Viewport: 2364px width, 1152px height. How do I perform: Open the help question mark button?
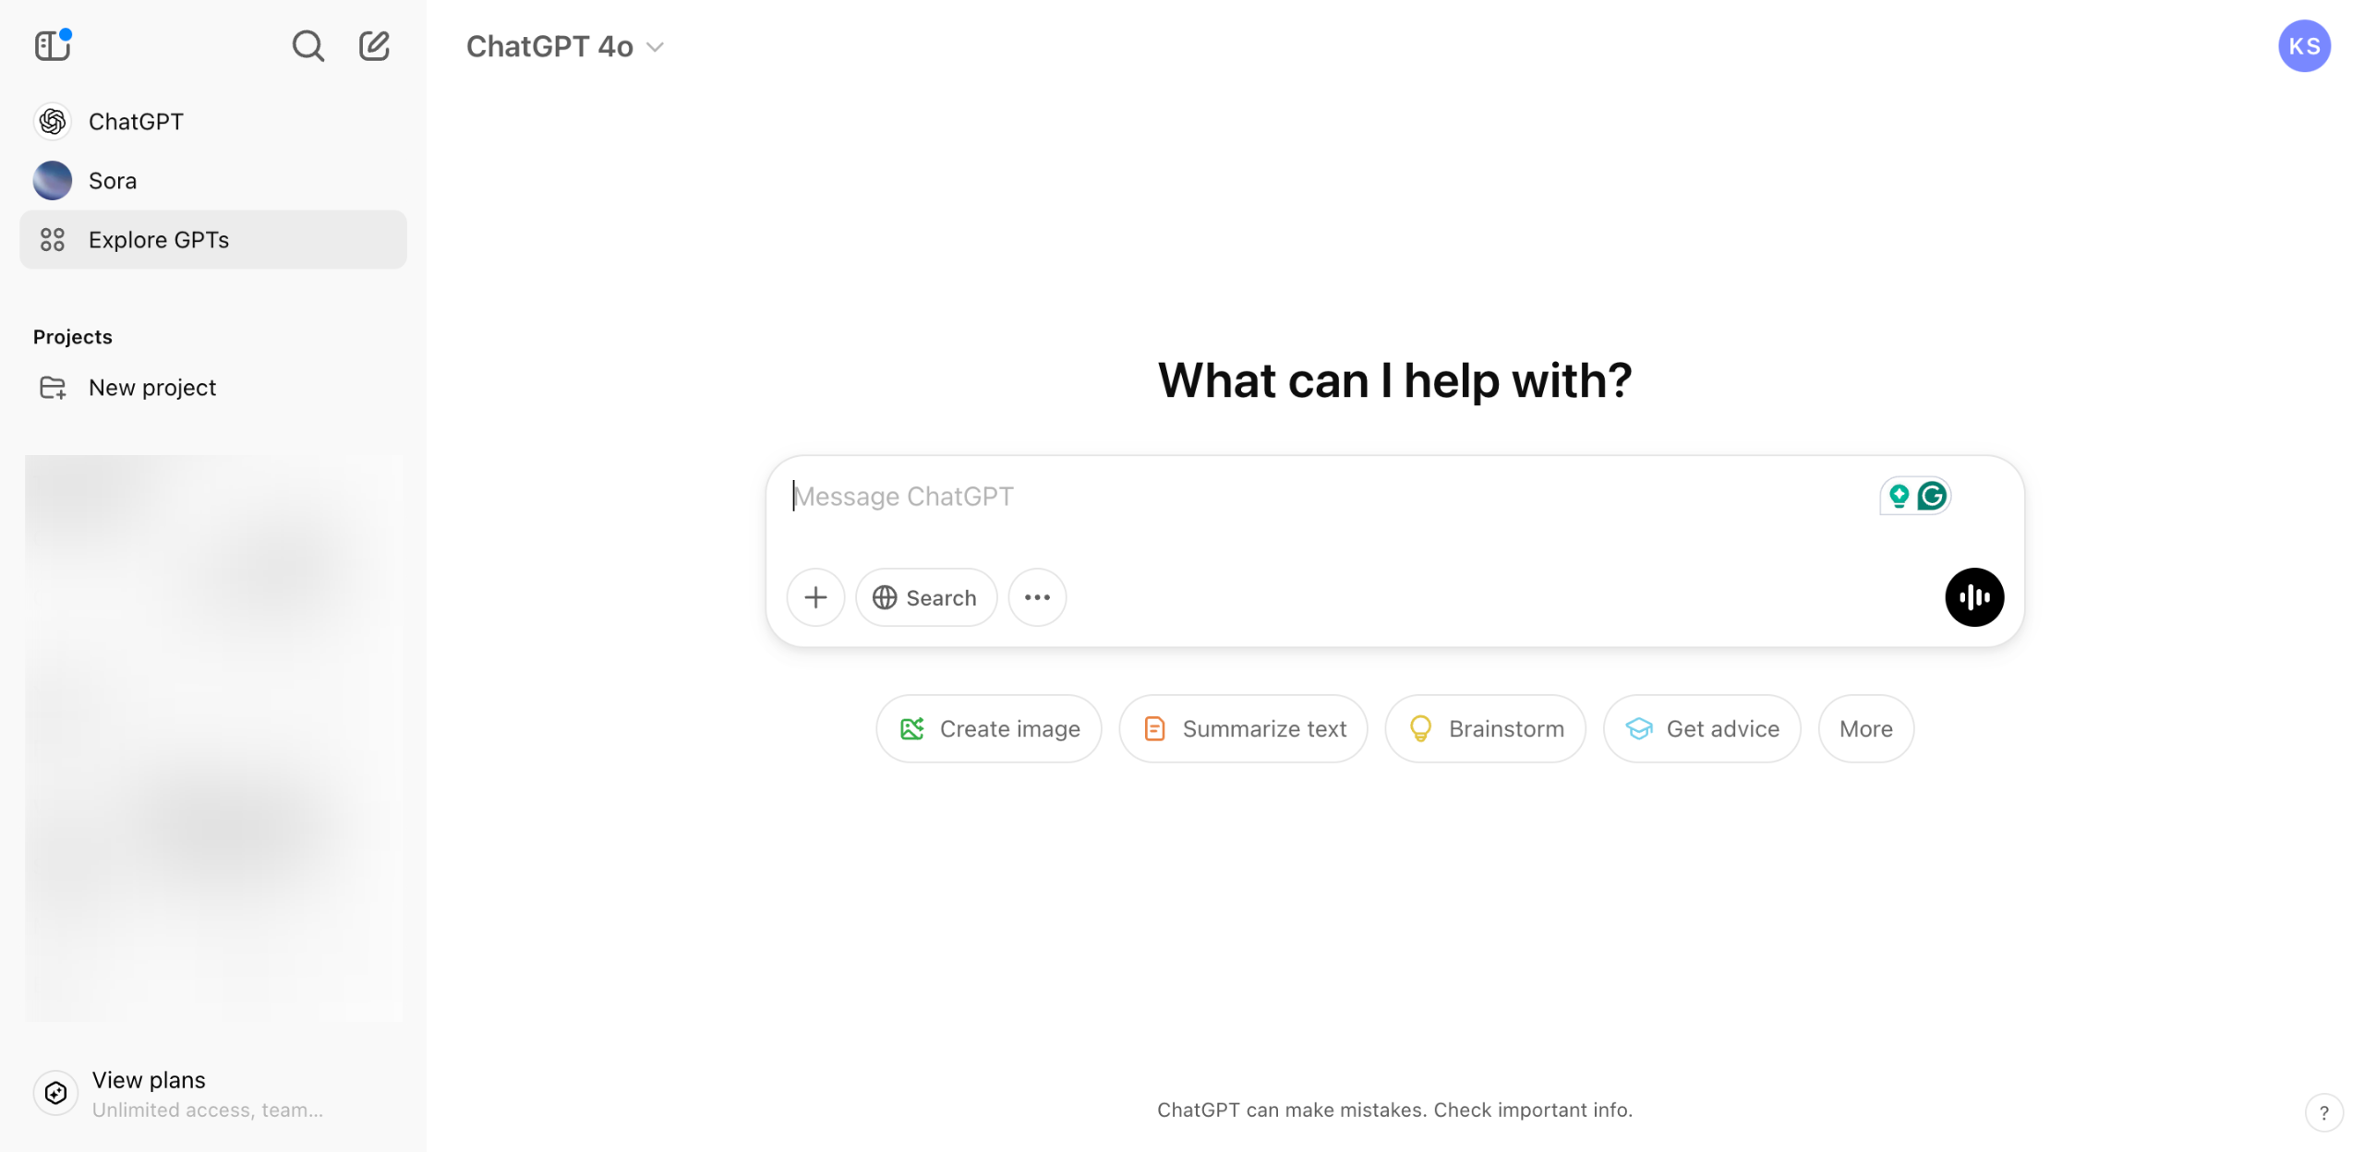point(2323,1112)
